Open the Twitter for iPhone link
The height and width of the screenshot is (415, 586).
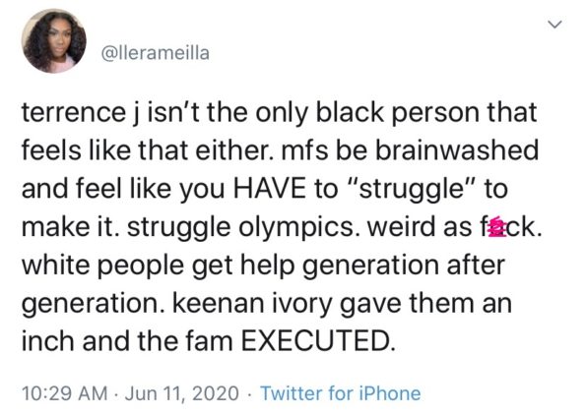coord(341,393)
